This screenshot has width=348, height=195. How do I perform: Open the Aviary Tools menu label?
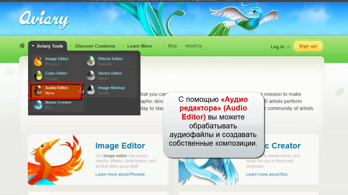coord(50,46)
